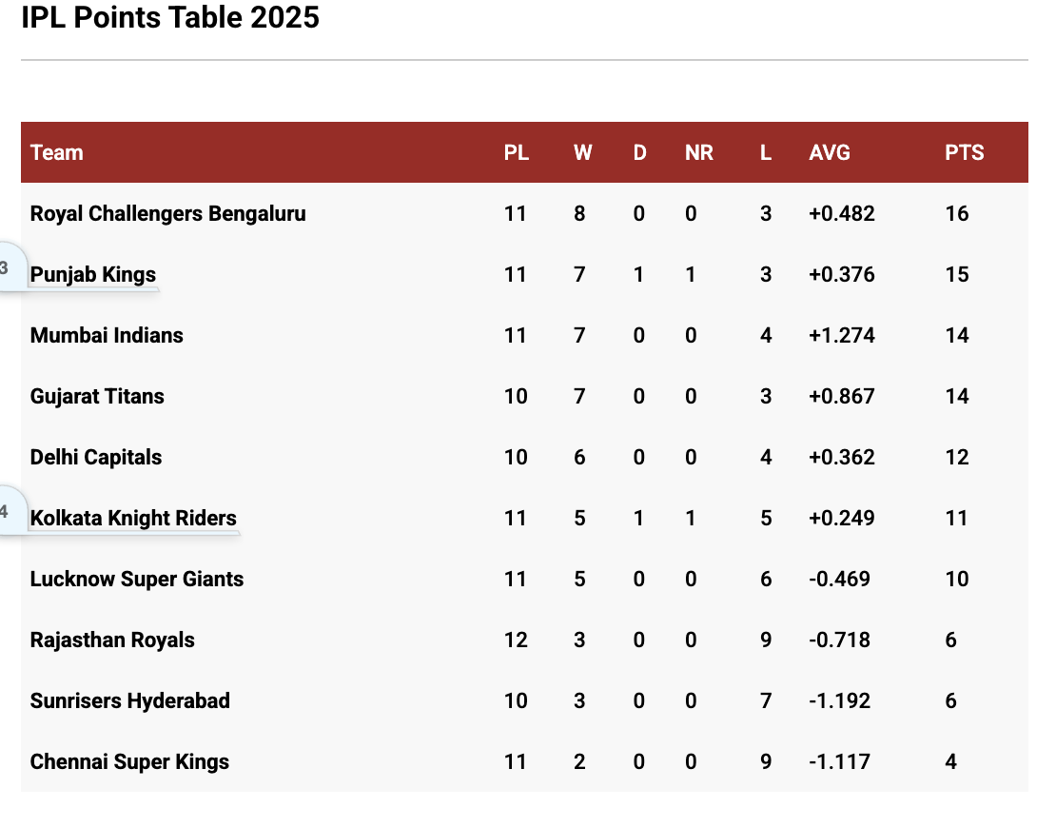Click the AVG column header
The image size is (1056, 828).
(830, 152)
